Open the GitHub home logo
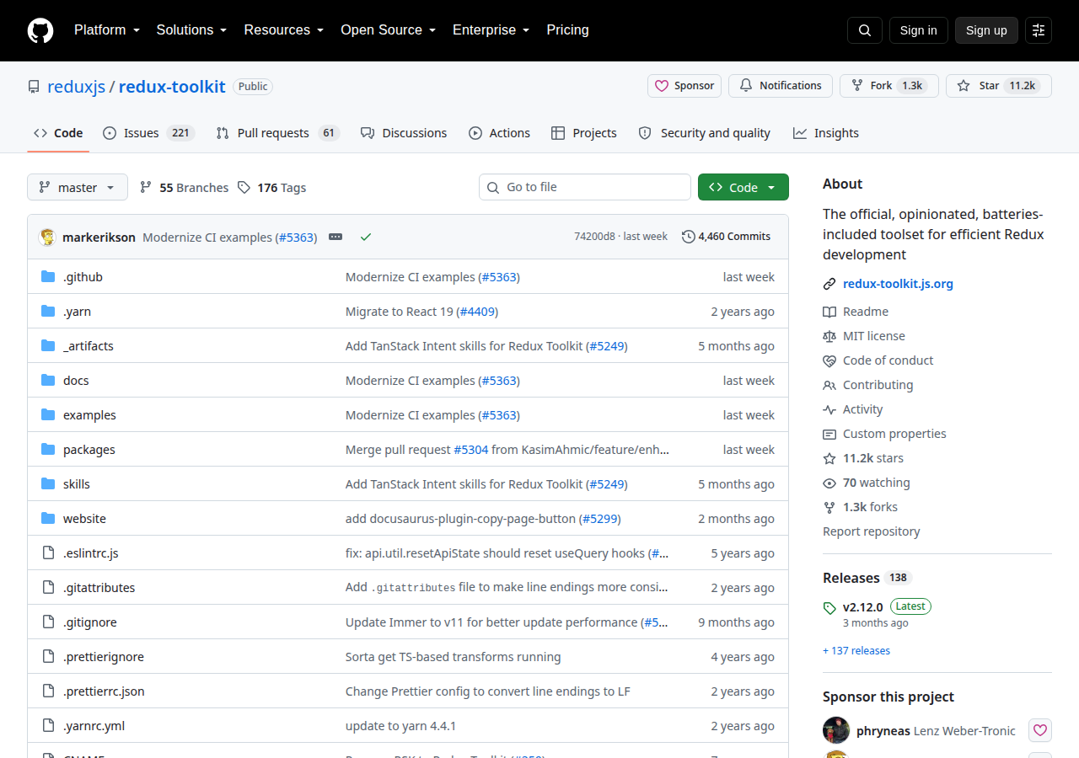1079x758 pixels. 40,30
